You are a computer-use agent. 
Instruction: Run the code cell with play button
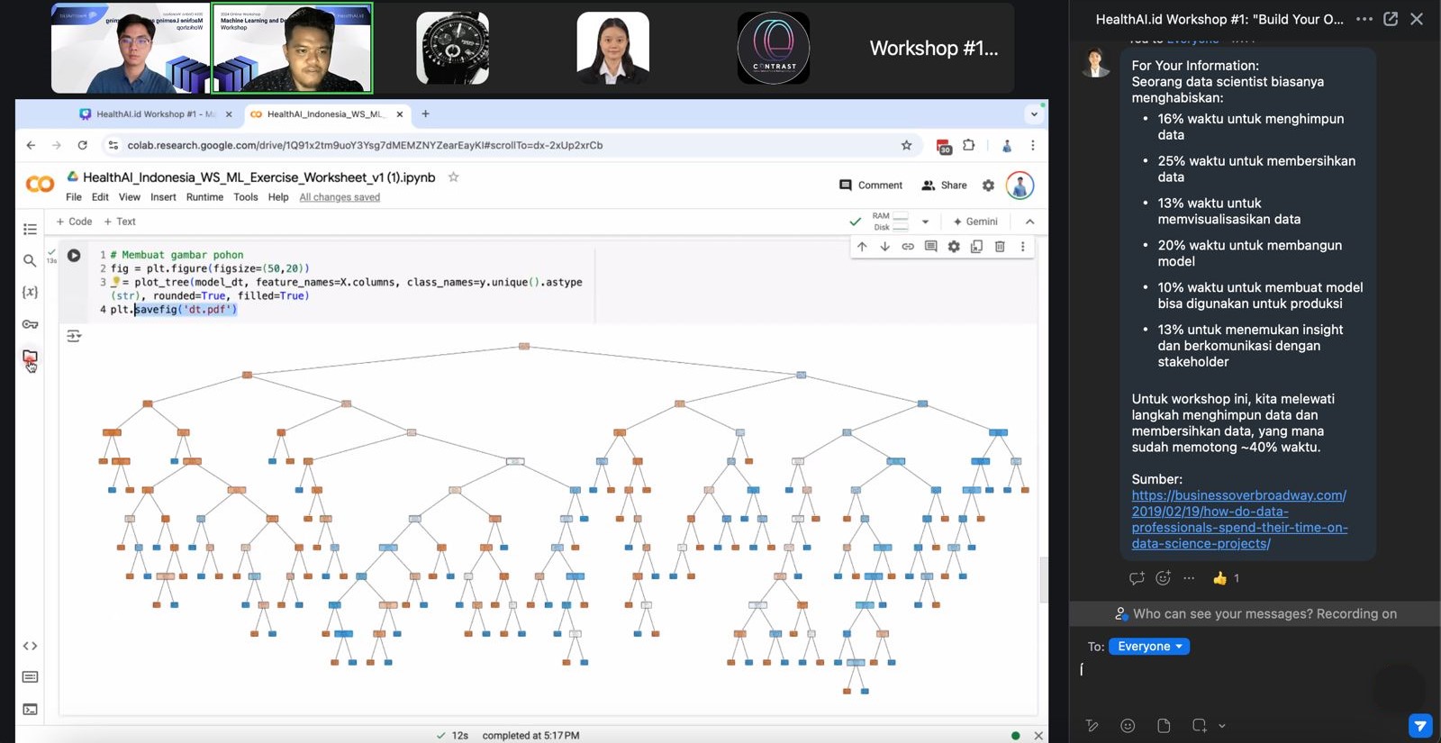(x=74, y=256)
